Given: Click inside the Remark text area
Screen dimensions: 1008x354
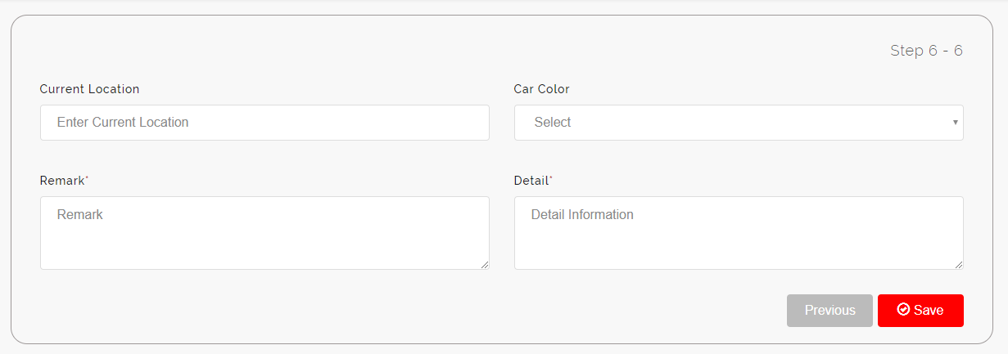Looking at the screenshot, I should (264, 233).
